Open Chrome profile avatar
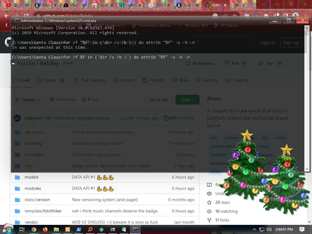The width and height of the screenshot is (312, 234). tap(296, 16)
